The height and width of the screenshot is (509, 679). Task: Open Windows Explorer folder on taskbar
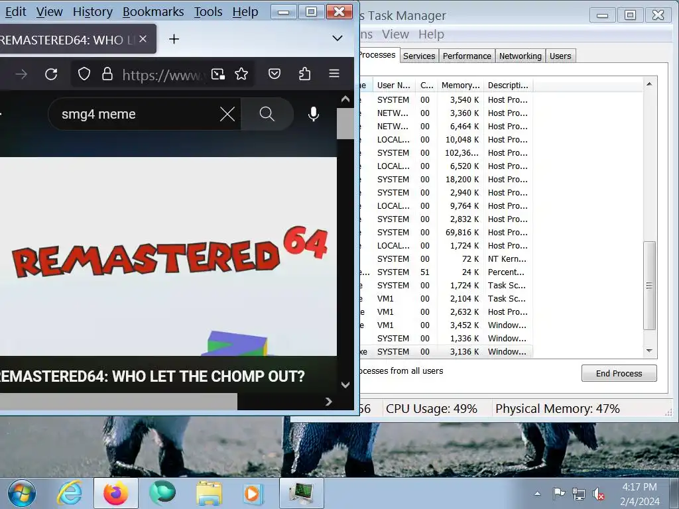click(209, 493)
